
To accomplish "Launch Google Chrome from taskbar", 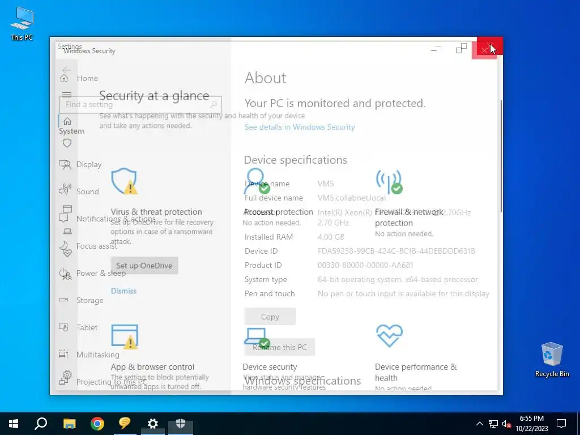I will pos(97,424).
